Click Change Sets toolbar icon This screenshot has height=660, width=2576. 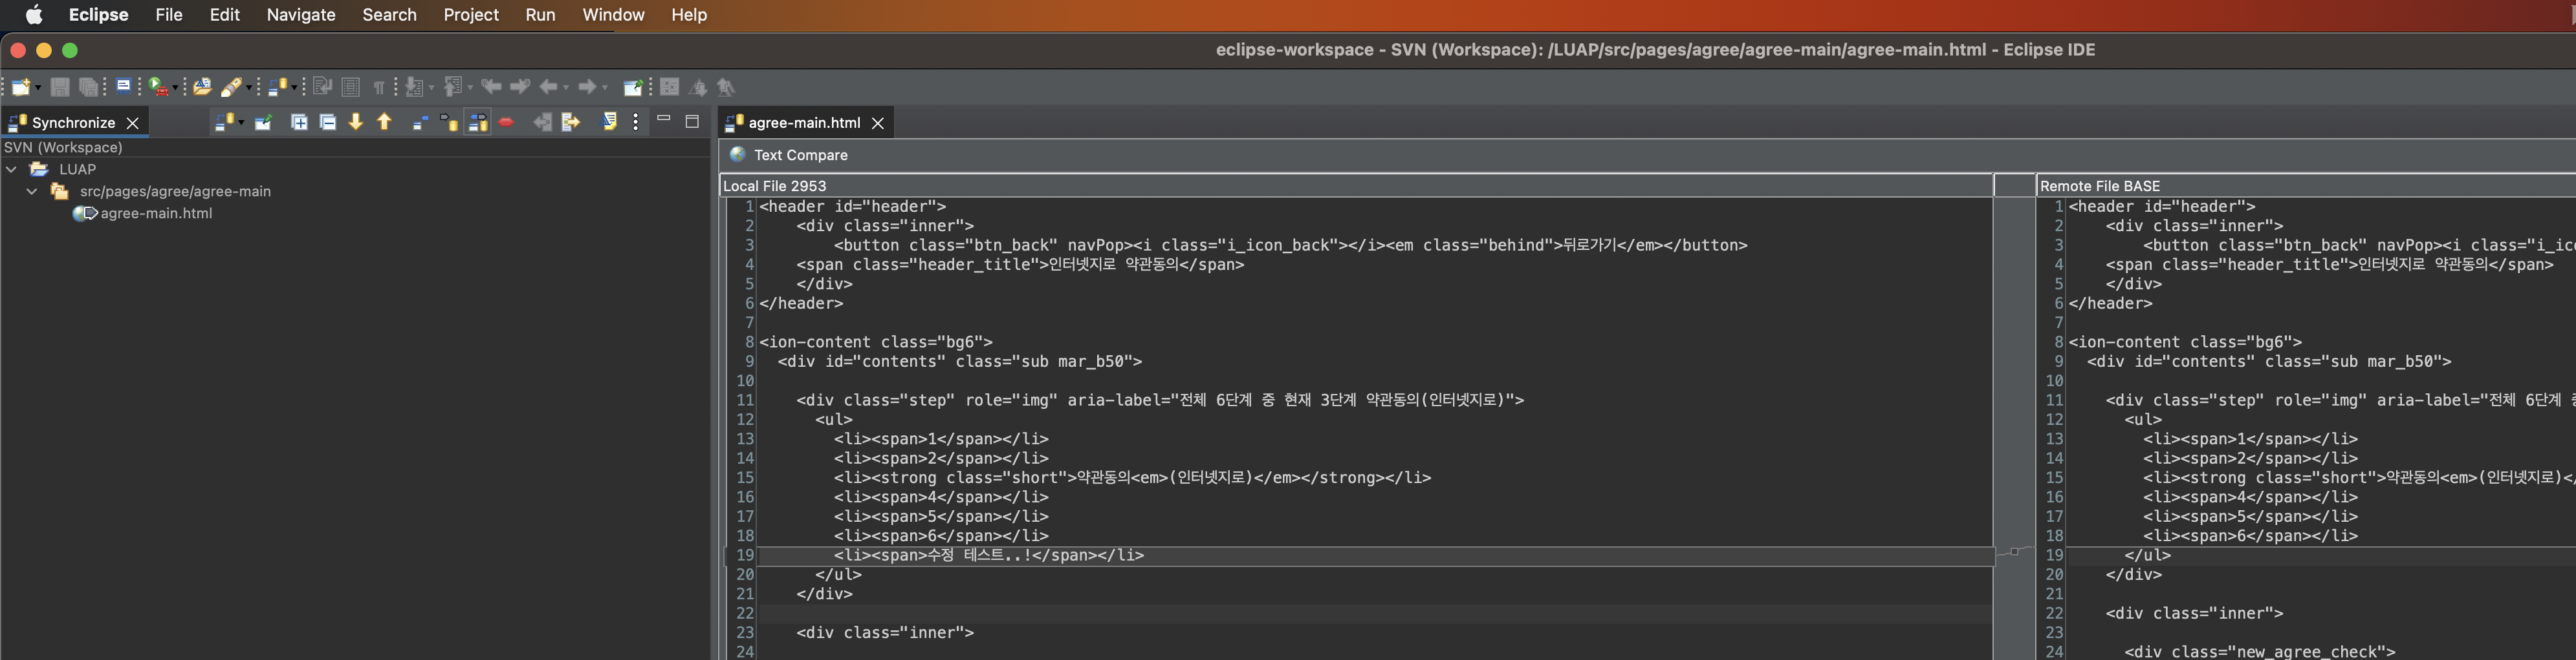point(608,122)
